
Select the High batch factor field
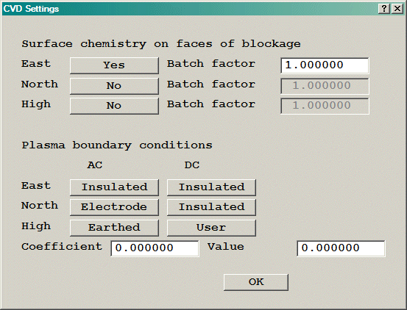tap(325, 106)
